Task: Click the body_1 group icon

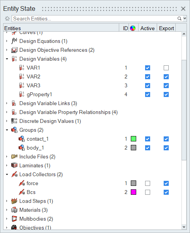Action: 22,148
